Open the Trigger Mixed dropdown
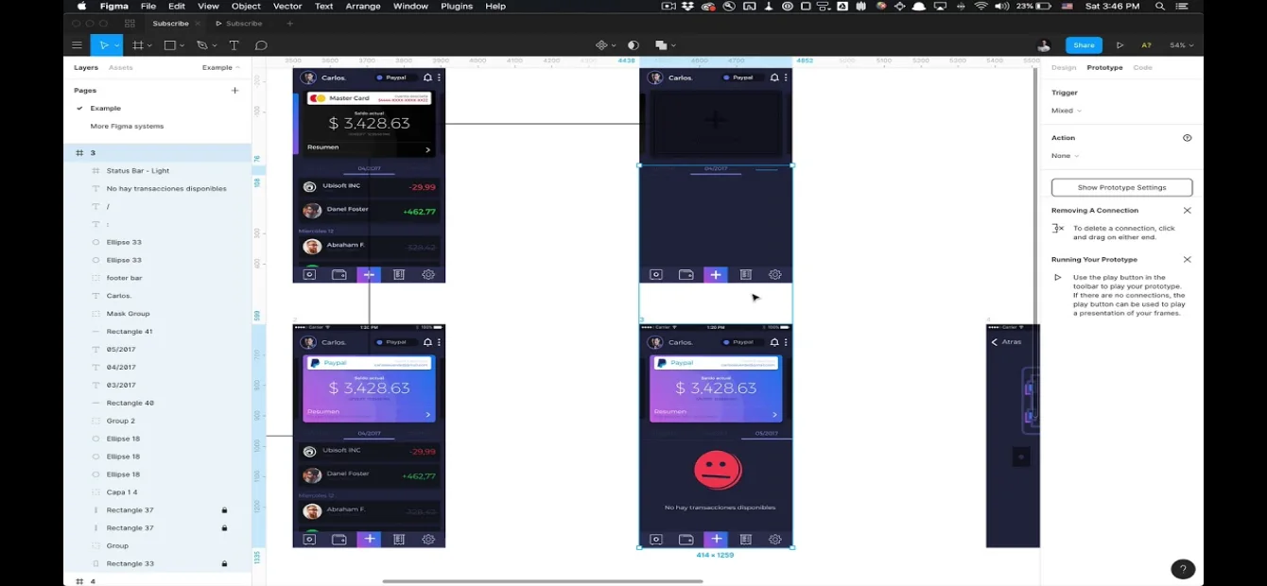1267x586 pixels. tap(1067, 111)
